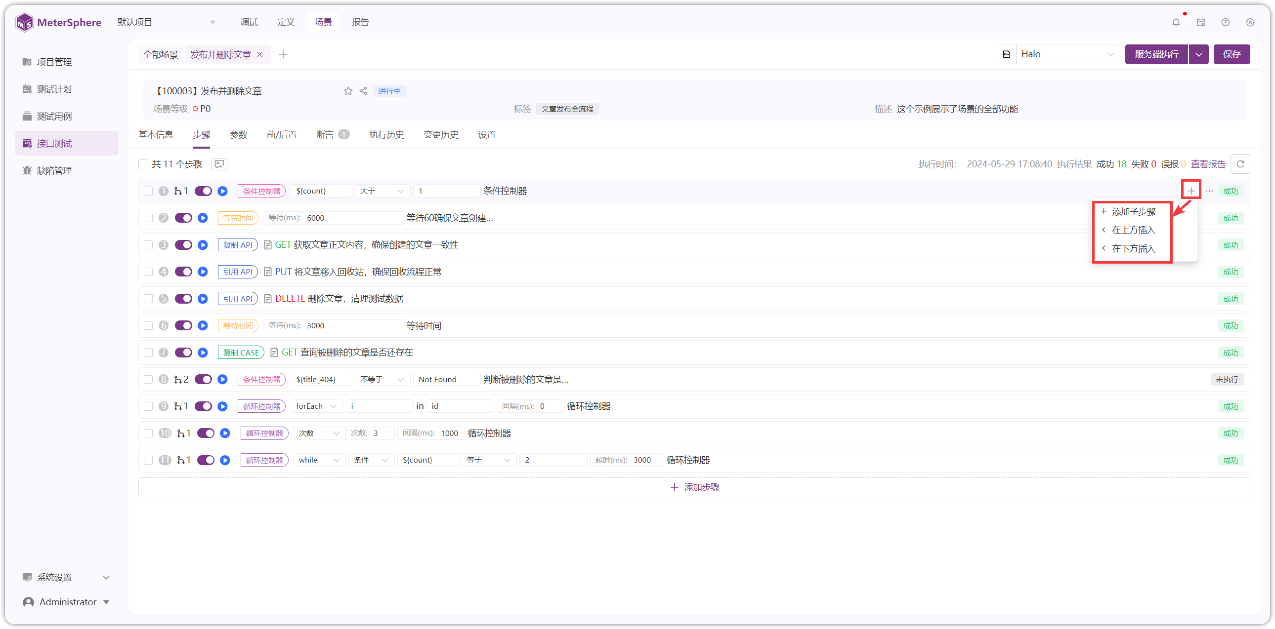The height and width of the screenshot is (629, 1275).
Task: Disable step 3 GET step toggle
Action: (184, 245)
